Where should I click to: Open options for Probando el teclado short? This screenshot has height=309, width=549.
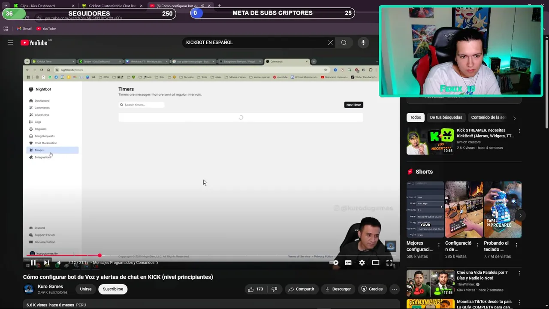pyautogui.click(x=516, y=245)
